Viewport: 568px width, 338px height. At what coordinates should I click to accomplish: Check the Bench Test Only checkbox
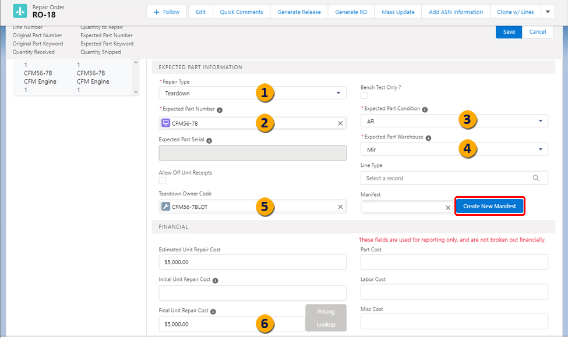coord(364,96)
